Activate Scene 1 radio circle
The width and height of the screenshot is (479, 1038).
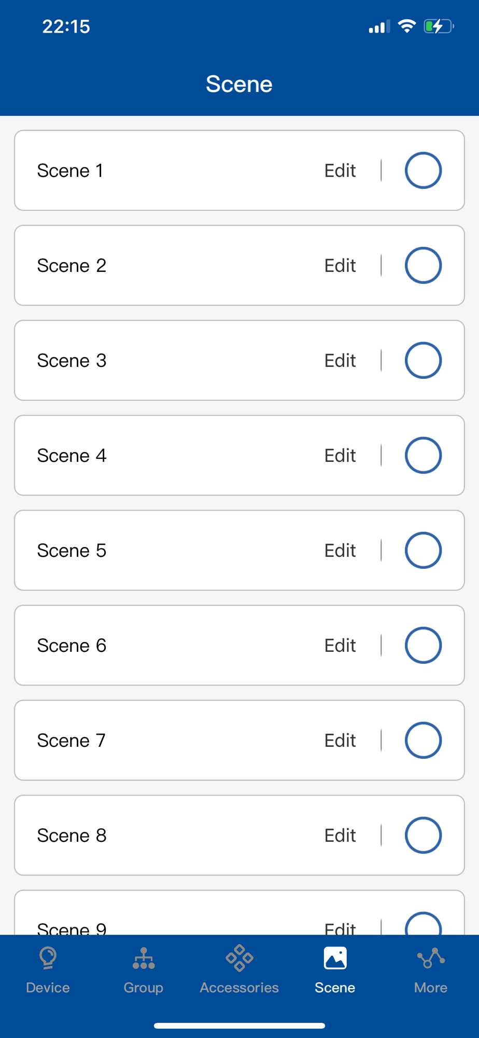[423, 170]
